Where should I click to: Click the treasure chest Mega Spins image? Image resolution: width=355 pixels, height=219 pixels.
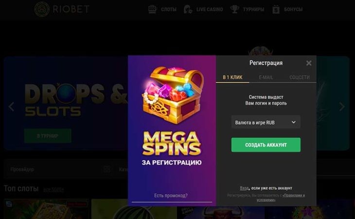pos(173,95)
